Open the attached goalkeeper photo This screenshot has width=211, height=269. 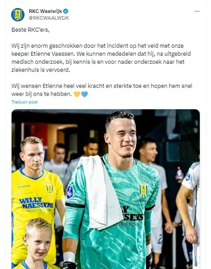pos(106,189)
